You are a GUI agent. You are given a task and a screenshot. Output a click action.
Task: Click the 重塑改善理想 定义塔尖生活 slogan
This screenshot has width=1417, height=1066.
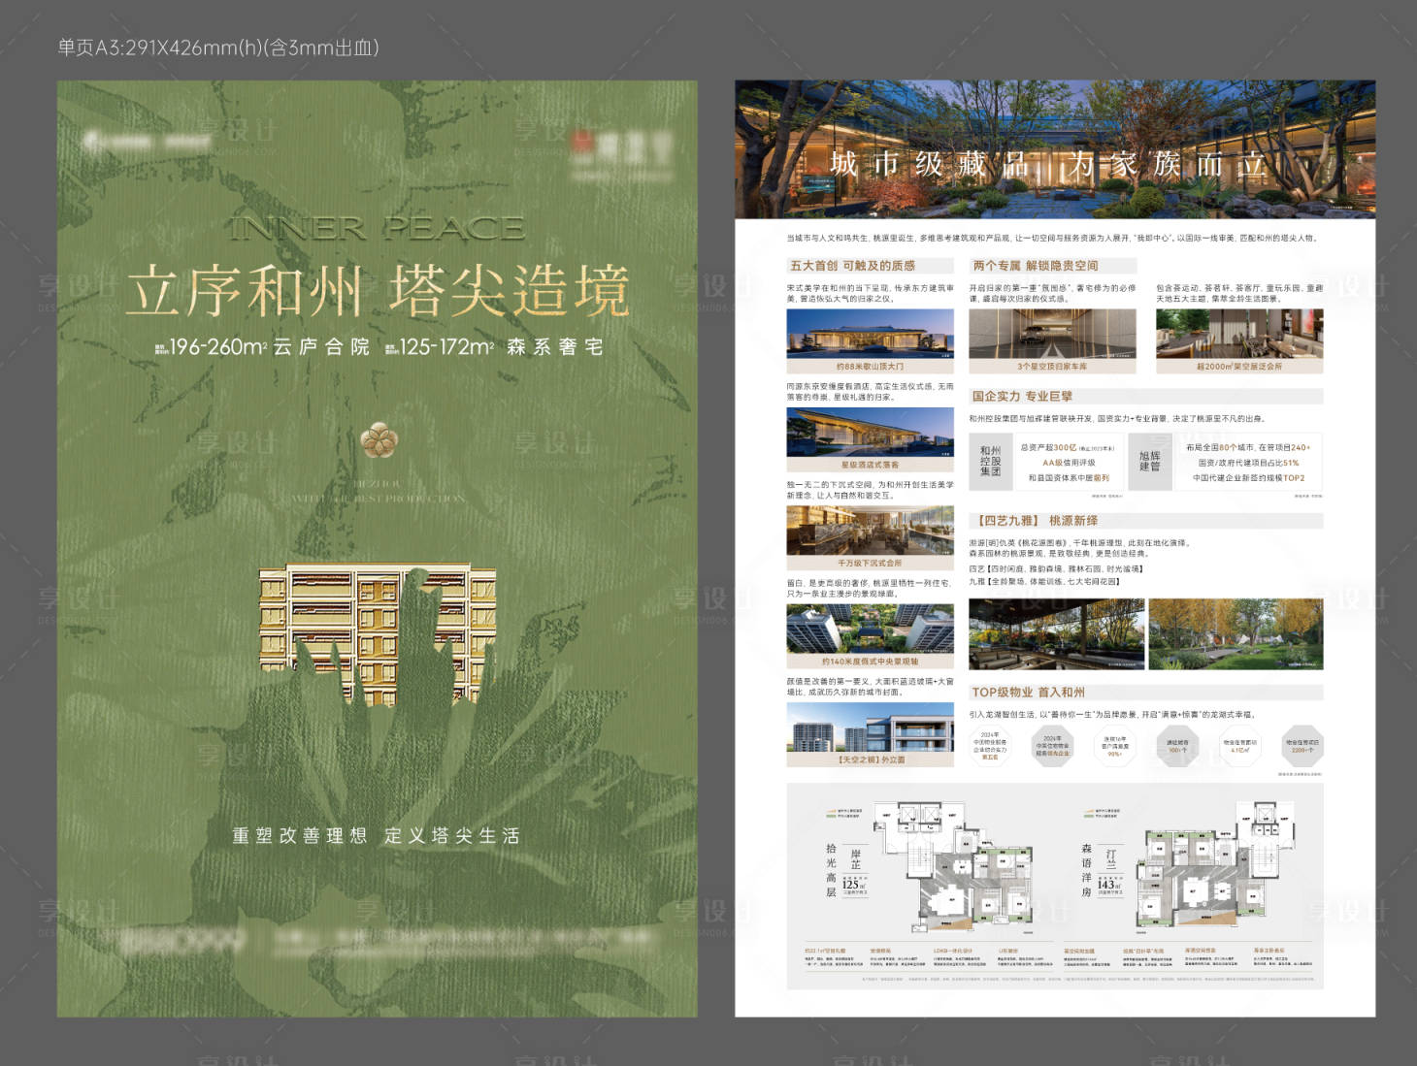pos(377,836)
